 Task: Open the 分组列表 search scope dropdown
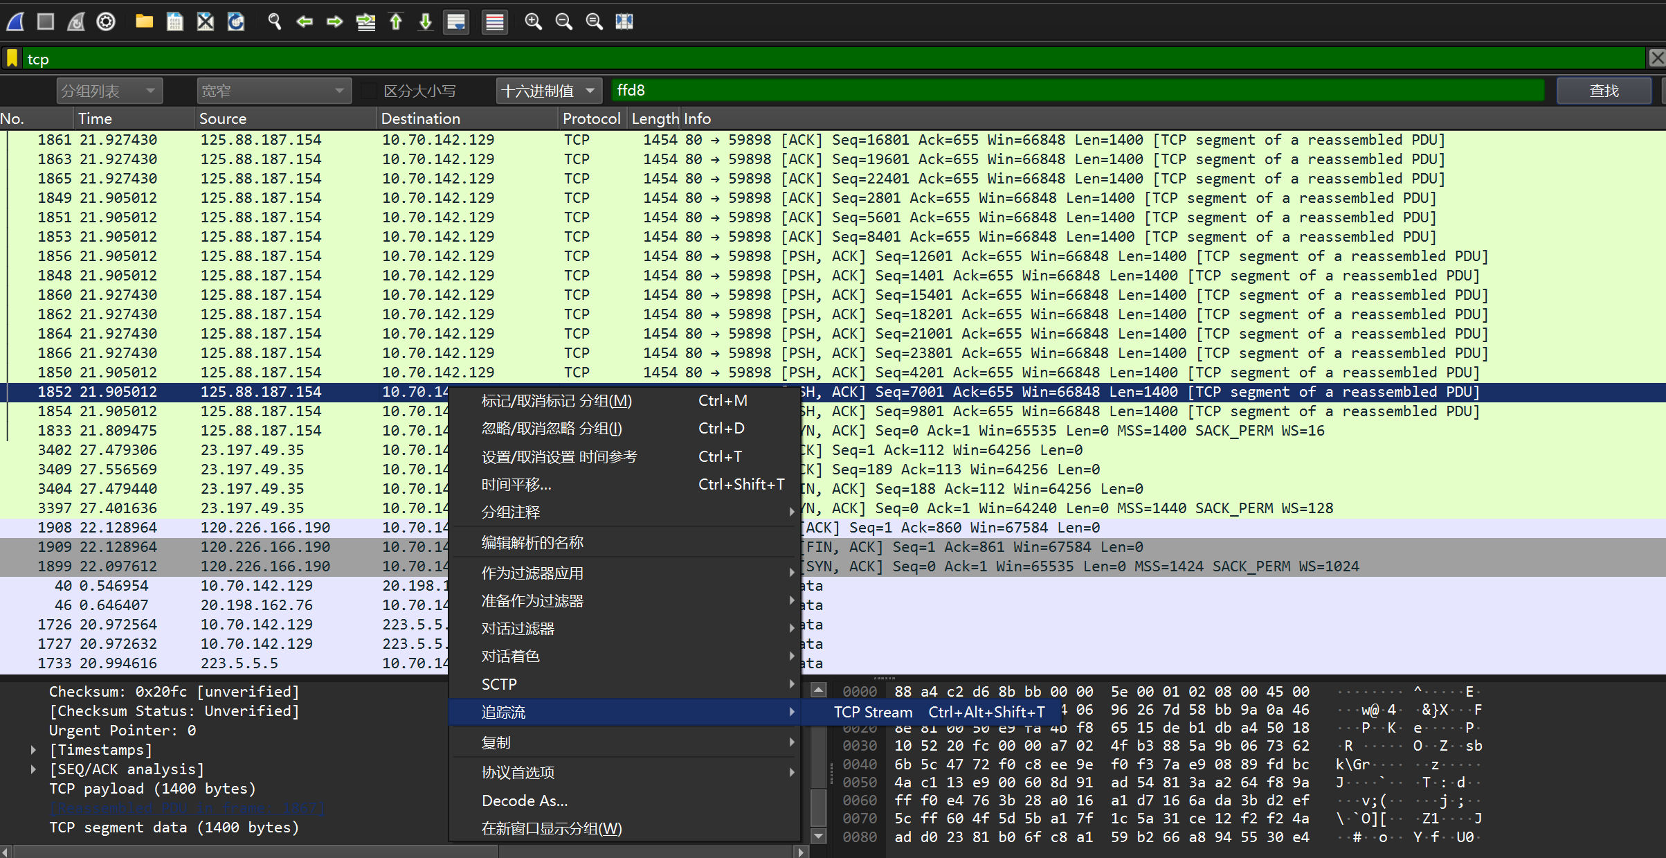pos(109,91)
